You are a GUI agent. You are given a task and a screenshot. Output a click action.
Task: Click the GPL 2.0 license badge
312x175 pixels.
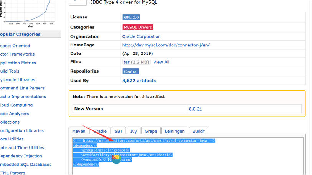[131, 17]
